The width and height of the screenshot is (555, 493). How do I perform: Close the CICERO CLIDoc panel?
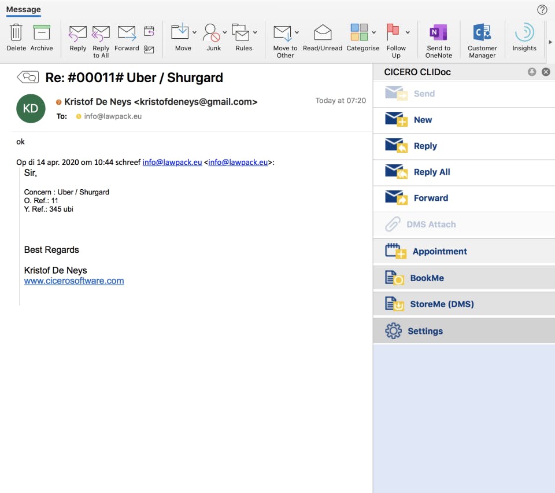546,72
